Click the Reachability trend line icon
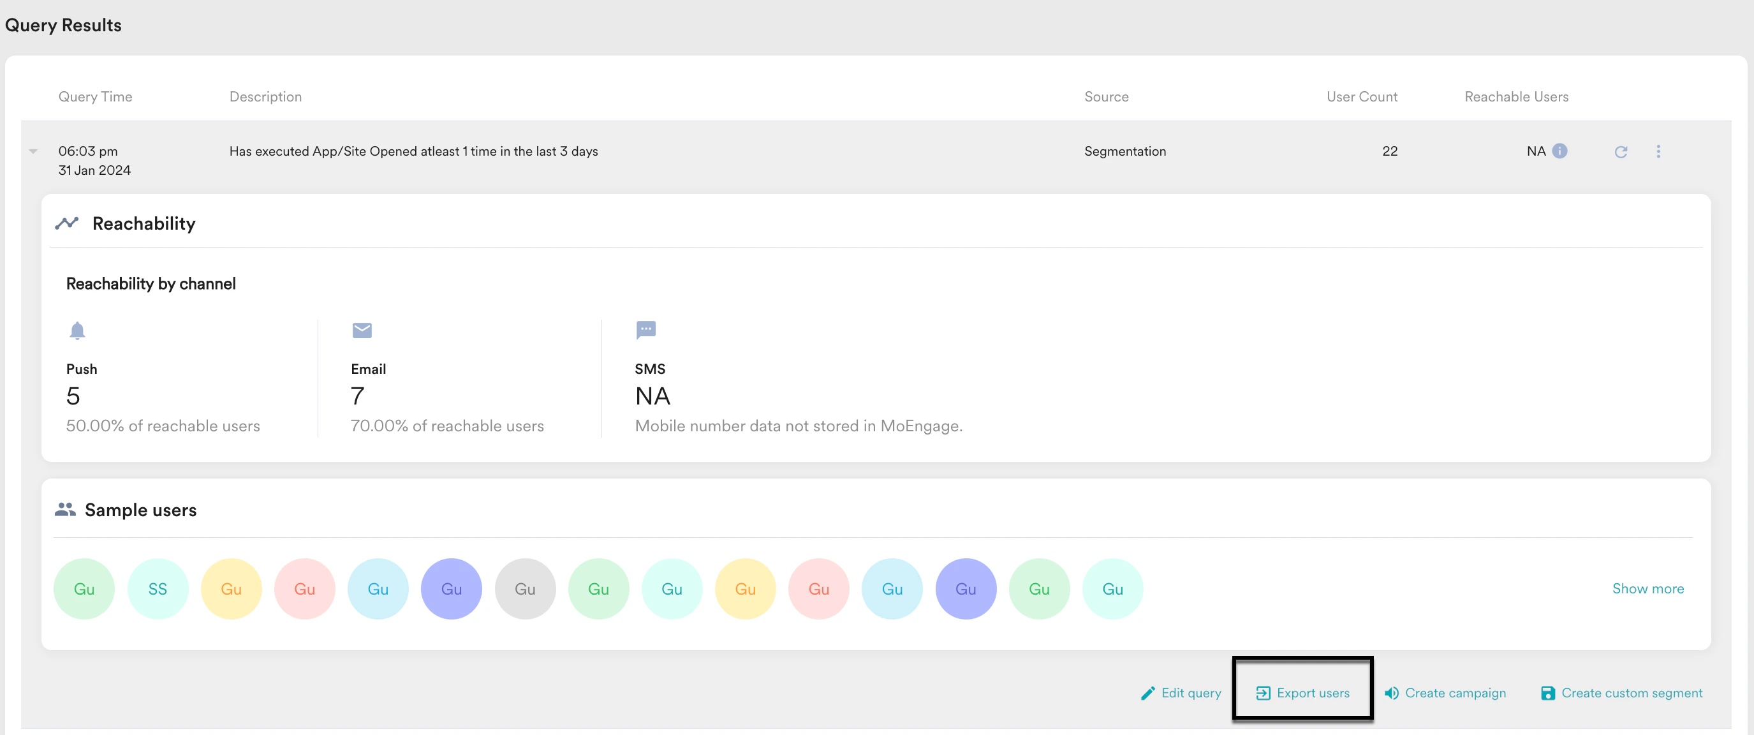 coord(67,223)
